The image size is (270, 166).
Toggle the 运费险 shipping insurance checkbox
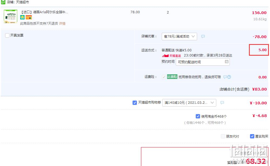[164, 77]
